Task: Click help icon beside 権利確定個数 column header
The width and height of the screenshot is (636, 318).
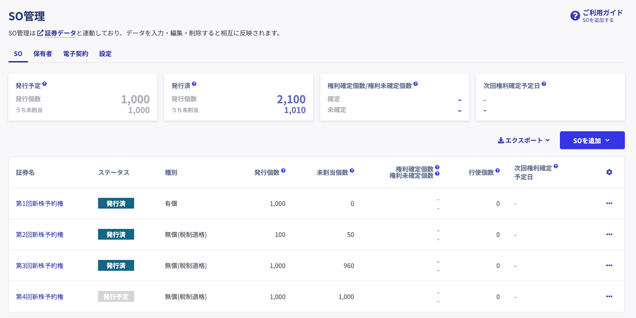Action: coord(437,167)
